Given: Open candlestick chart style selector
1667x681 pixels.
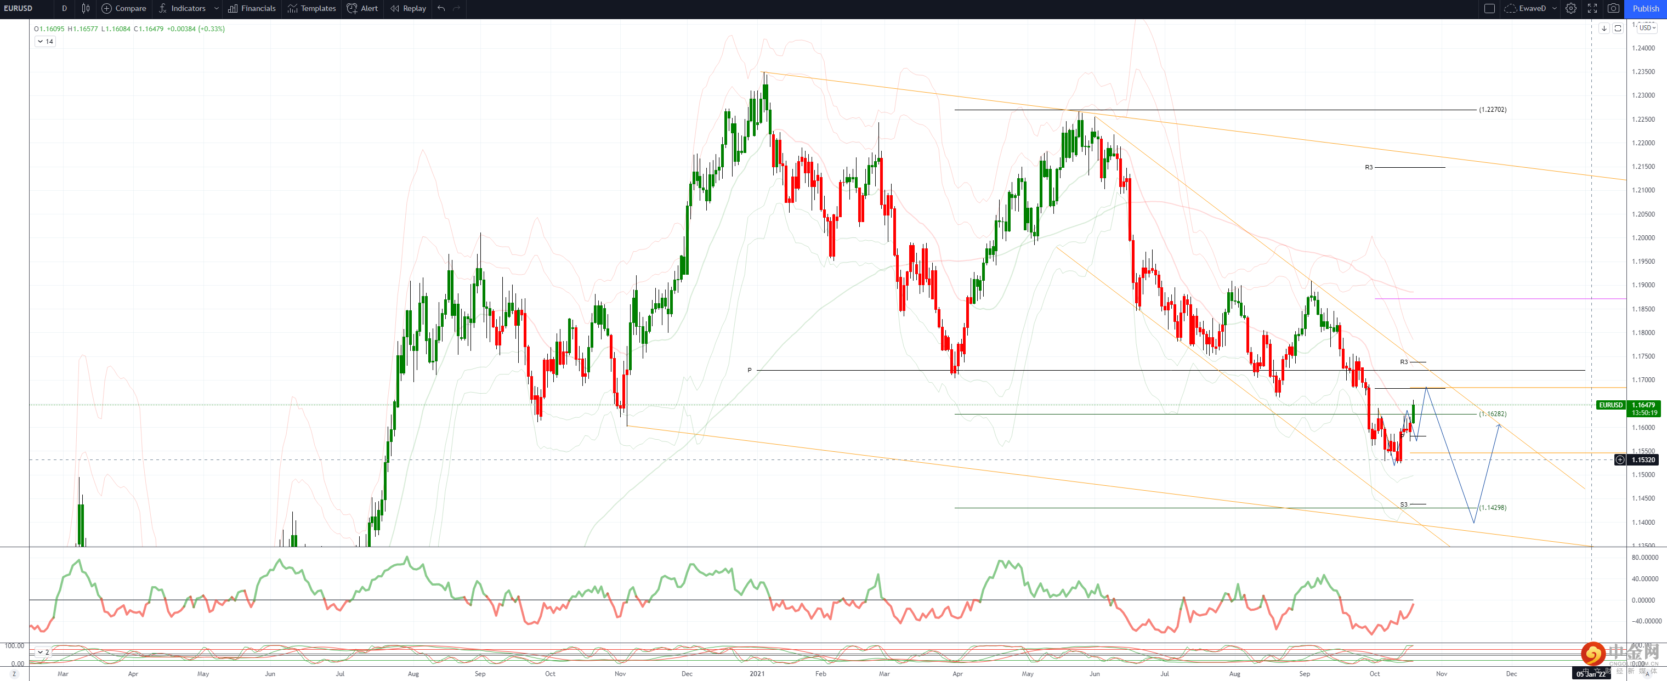Looking at the screenshot, I should click(x=86, y=8).
